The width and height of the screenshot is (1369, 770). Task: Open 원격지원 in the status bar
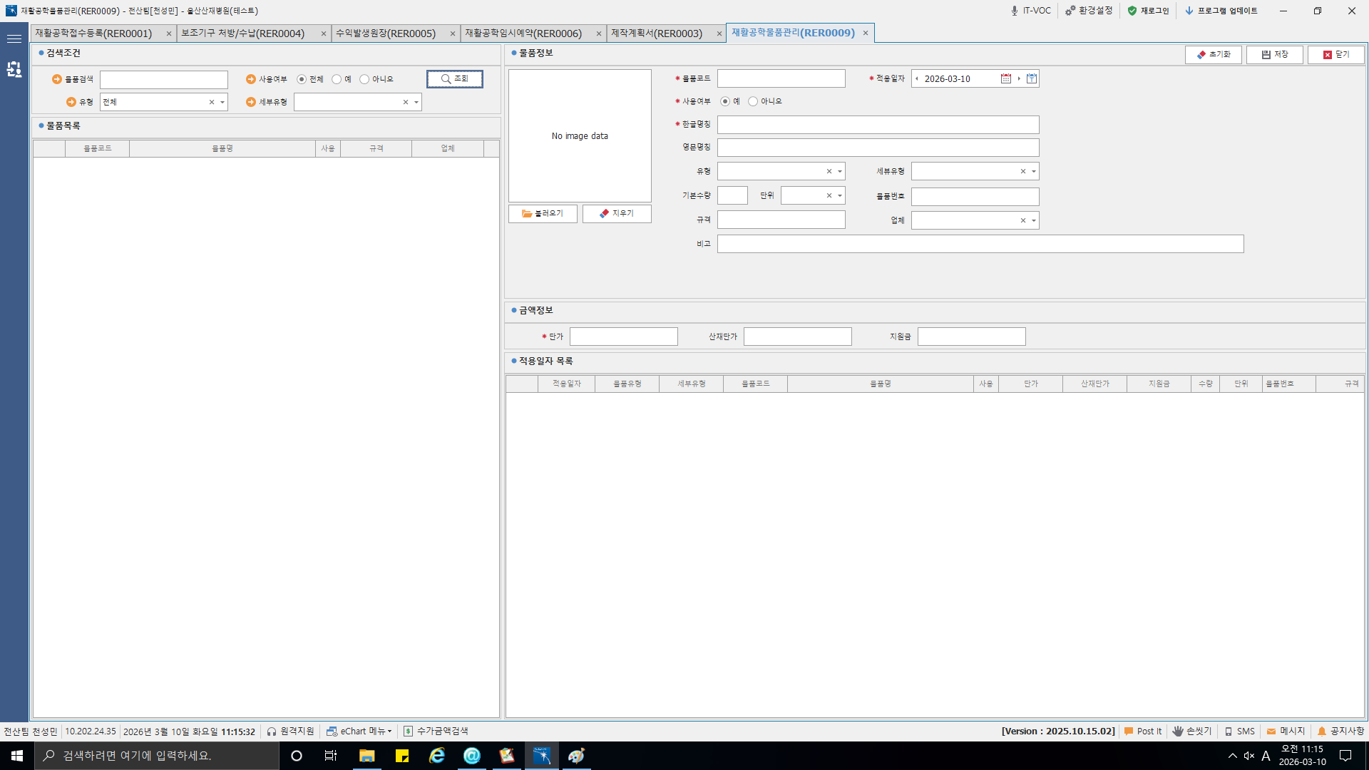(290, 731)
